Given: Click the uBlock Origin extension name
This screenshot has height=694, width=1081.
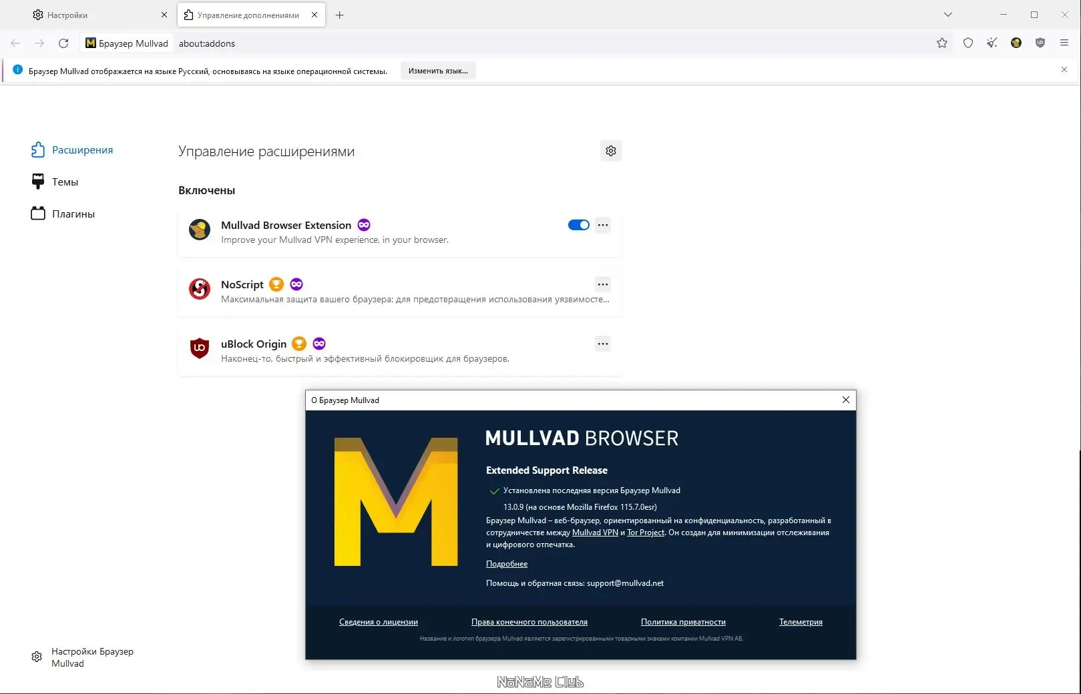Looking at the screenshot, I should click(254, 344).
